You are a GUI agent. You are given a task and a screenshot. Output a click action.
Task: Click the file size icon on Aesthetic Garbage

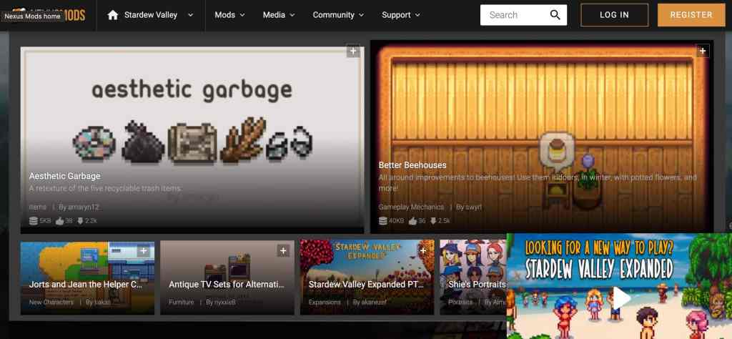point(33,221)
